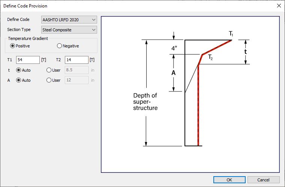Set the t parameter to Auto
The height and width of the screenshot is (187, 285).
[x=18, y=70]
